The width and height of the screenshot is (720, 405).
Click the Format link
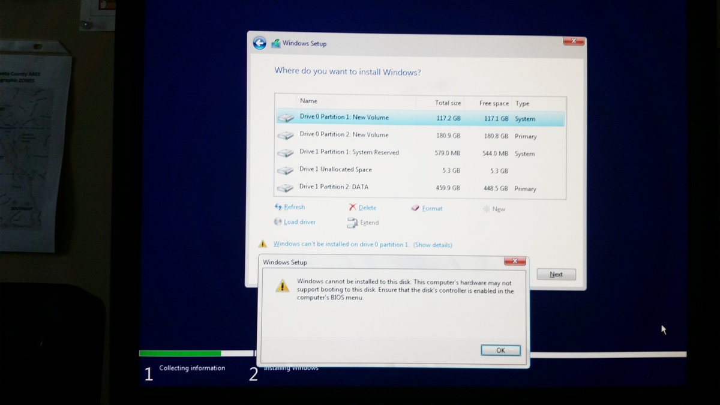pyautogui.click(x=432, y=208)
